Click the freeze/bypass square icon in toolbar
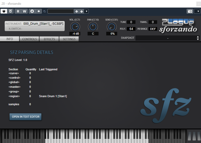Viewport: 201px width, 143px height. click(10, 11)
